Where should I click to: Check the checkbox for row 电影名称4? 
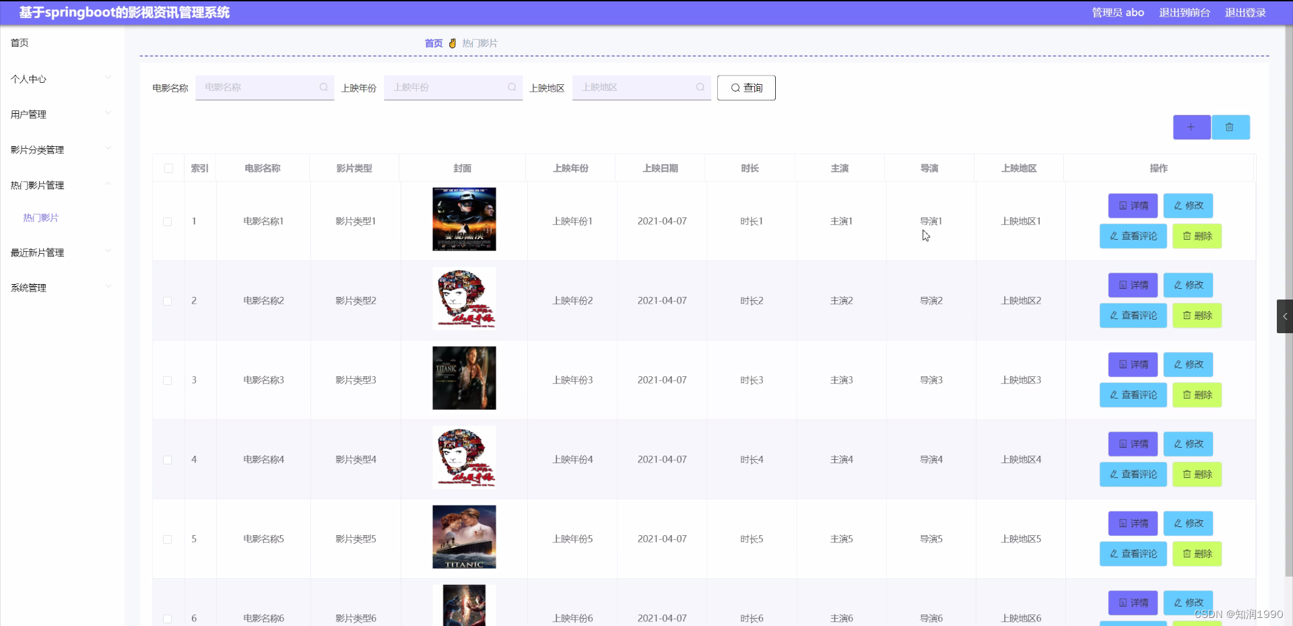(167, 460)
